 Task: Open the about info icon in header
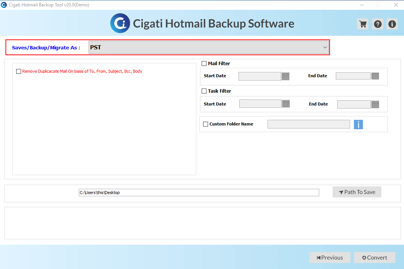[392, 24]
